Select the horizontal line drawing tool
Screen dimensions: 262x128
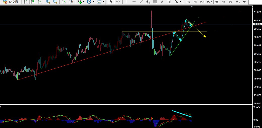pyautogui.click(x=134, y=2)
